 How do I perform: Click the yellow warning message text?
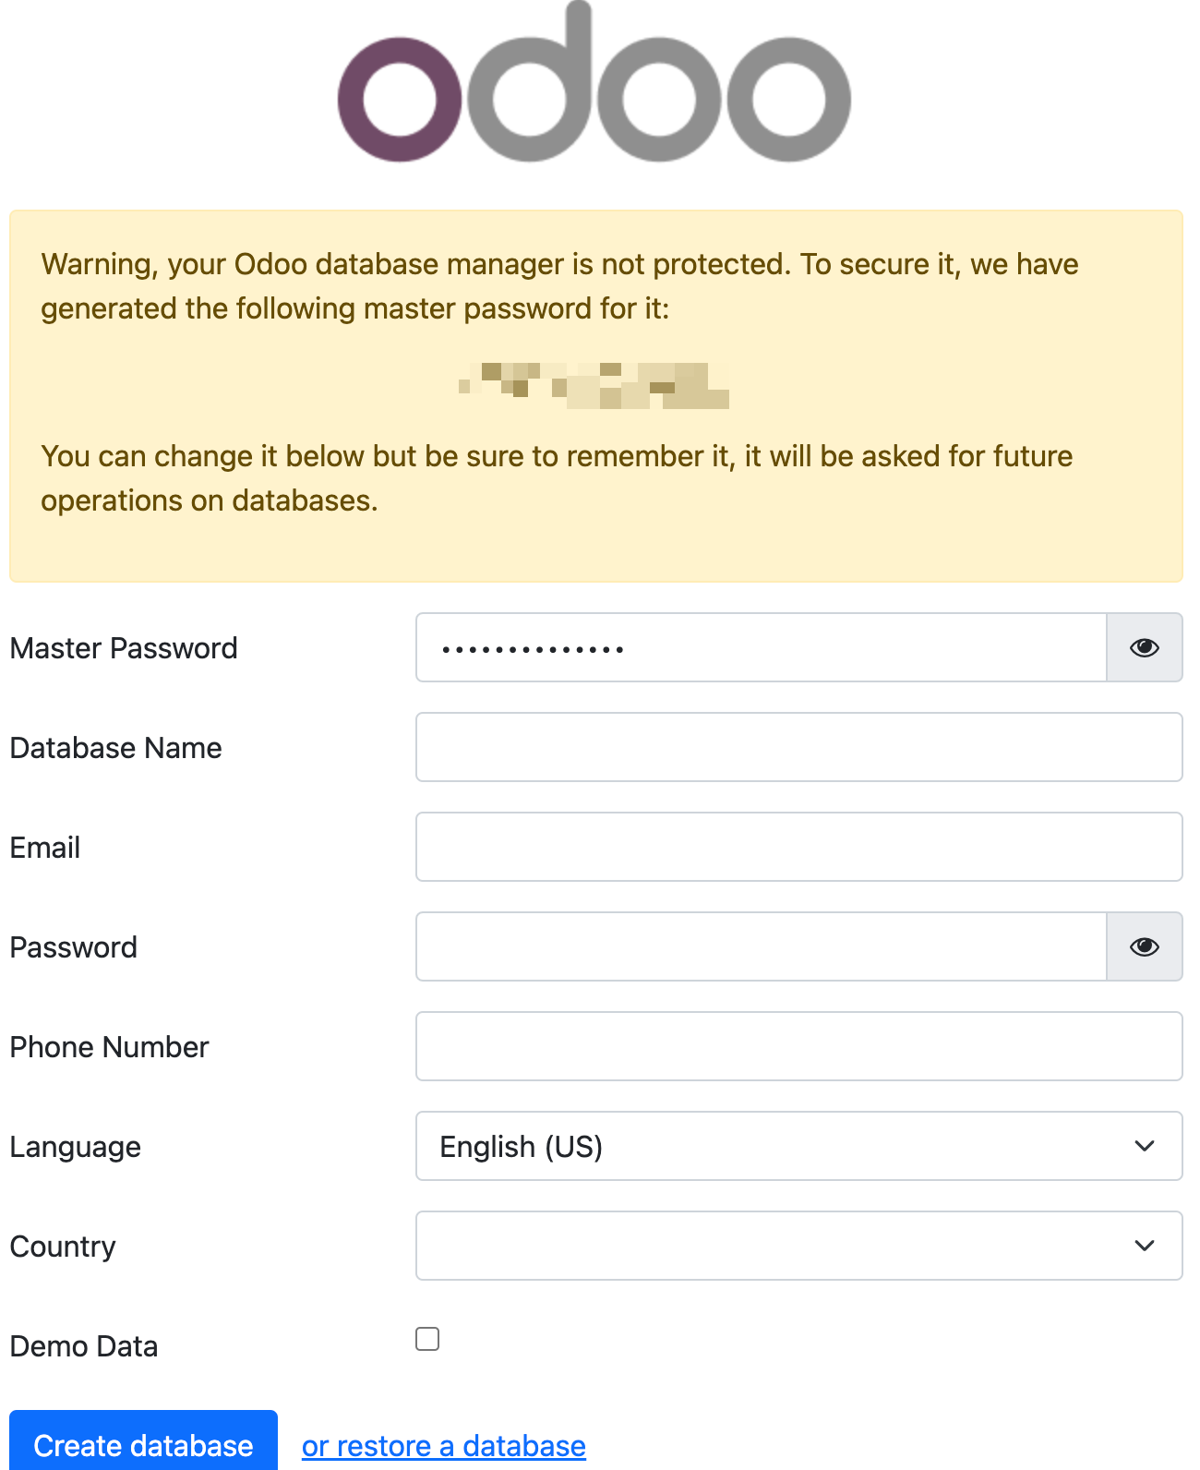(559, 286)
